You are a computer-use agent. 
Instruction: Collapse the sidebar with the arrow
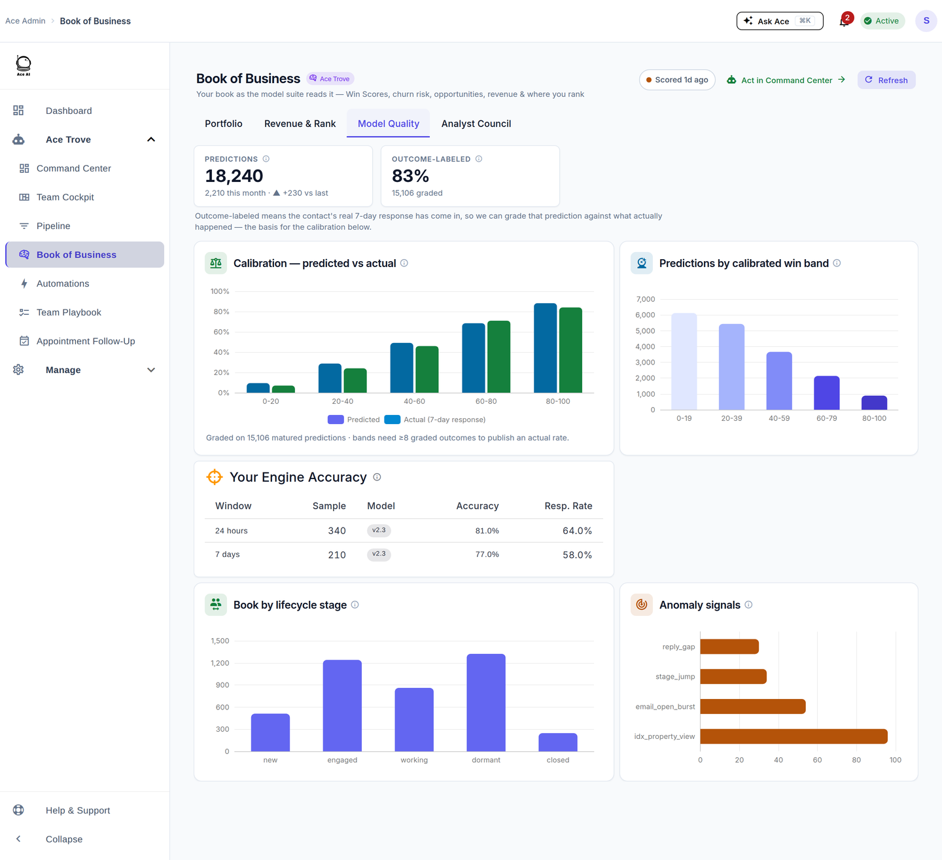(18, 839)
